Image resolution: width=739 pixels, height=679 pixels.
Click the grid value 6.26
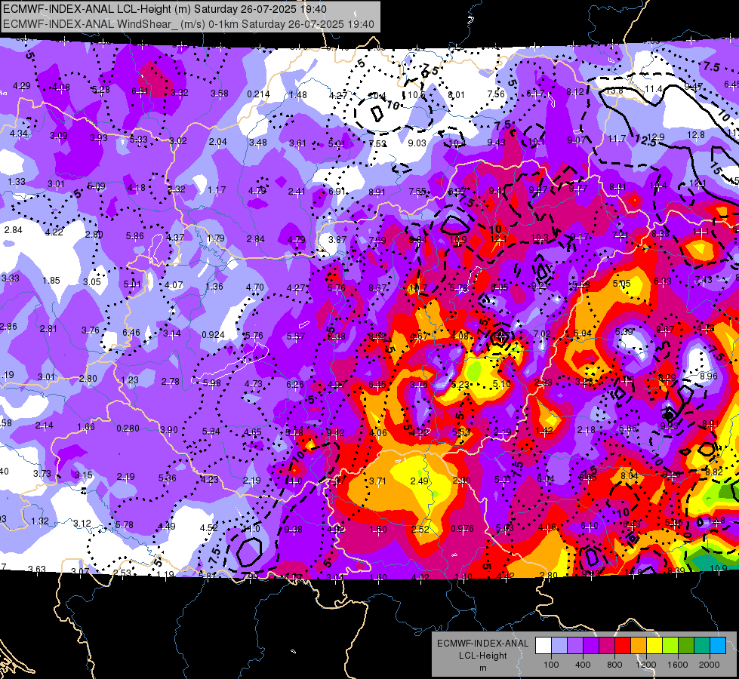(295, 384)
